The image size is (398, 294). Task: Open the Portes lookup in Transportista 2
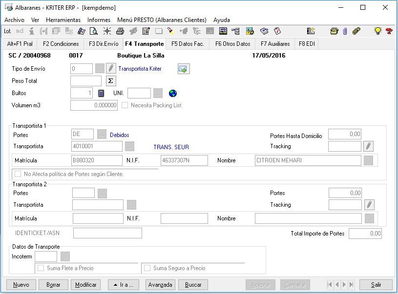102,194
